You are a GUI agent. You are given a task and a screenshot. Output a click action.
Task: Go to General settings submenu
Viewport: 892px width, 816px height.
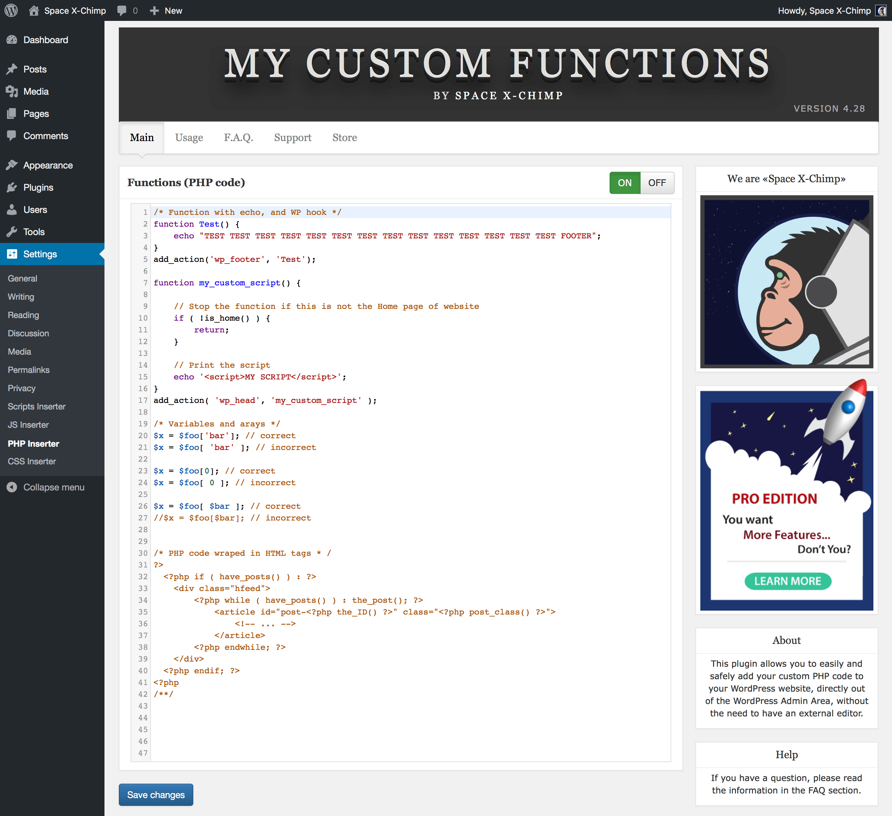point(22,278)
